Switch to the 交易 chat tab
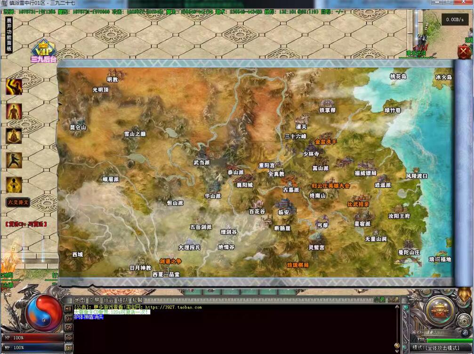This screenshot has height=354, width=474. click(95, 300)
